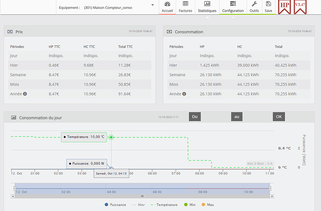321x211 pixels.
Task: Click the chart navigator scrollbar grip
Action: [x=142, y=196]
